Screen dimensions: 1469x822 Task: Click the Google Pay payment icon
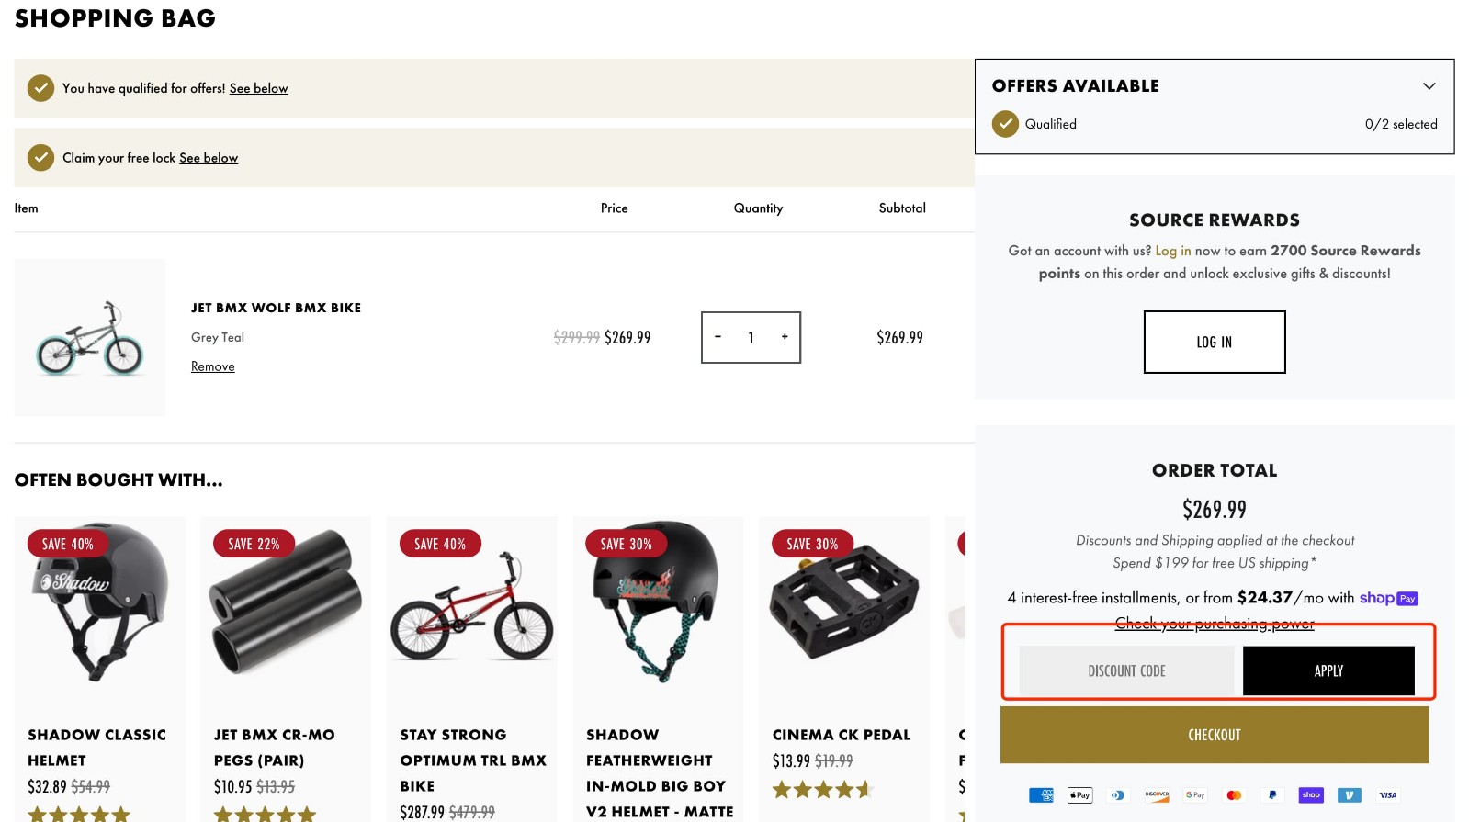1195,794
